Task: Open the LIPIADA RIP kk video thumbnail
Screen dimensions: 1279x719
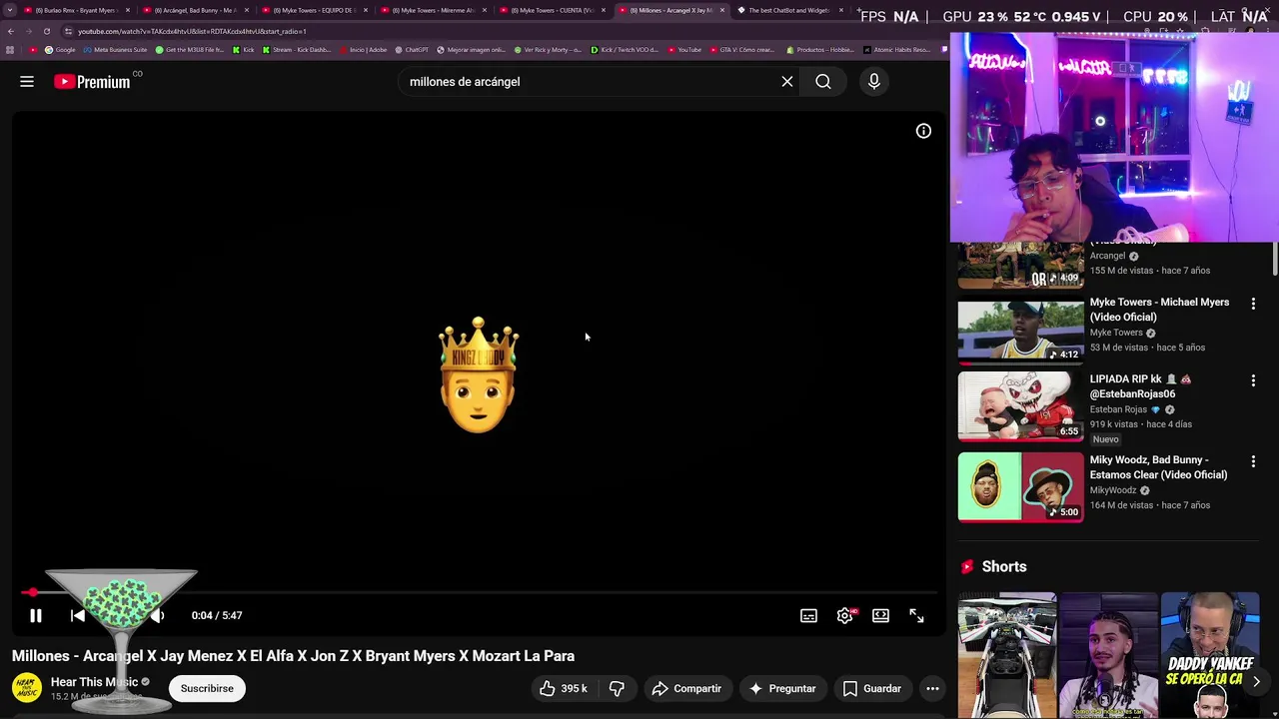Action: [1020, 407]
